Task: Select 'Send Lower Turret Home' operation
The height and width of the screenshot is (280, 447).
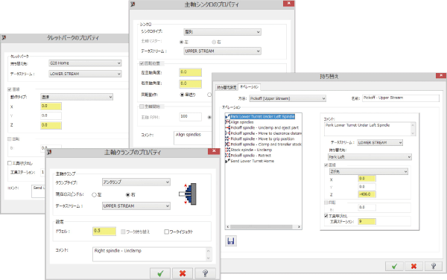Action: [x=252, y=161]
